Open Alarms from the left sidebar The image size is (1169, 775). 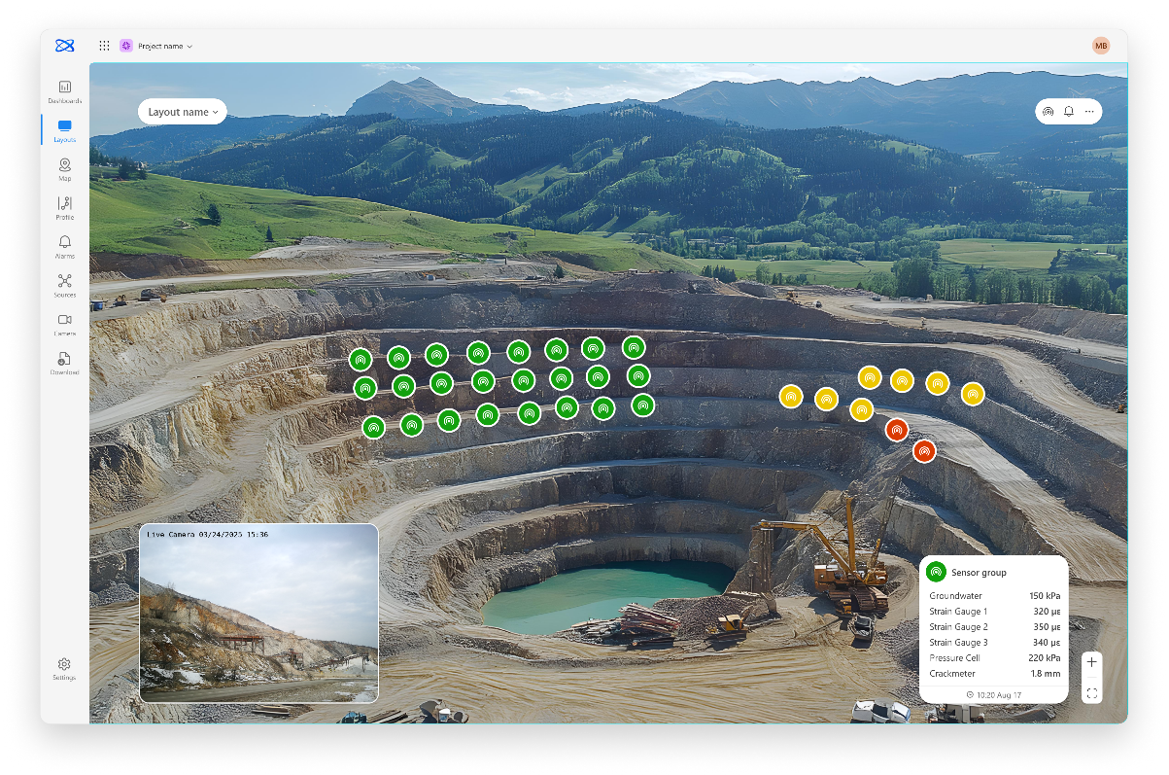pos(64,246)
